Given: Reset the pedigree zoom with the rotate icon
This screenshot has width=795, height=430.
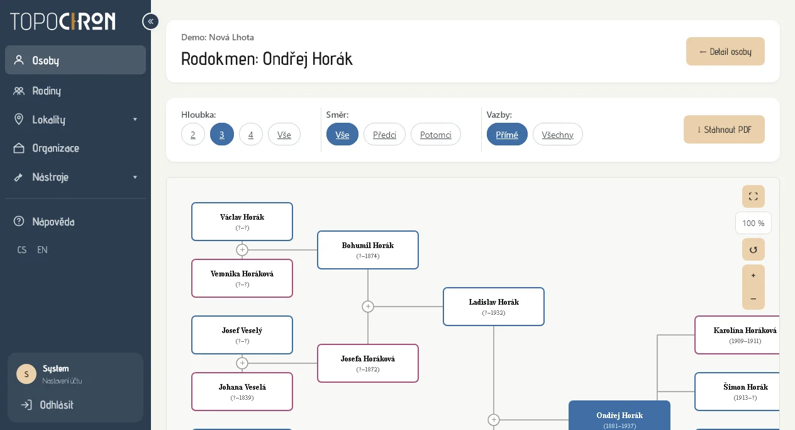Looking at the screenshot, I should [753, 249].
